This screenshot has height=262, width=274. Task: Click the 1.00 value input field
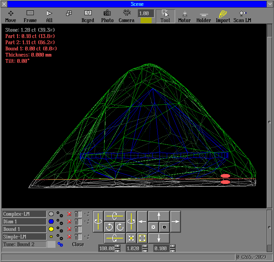146,13
